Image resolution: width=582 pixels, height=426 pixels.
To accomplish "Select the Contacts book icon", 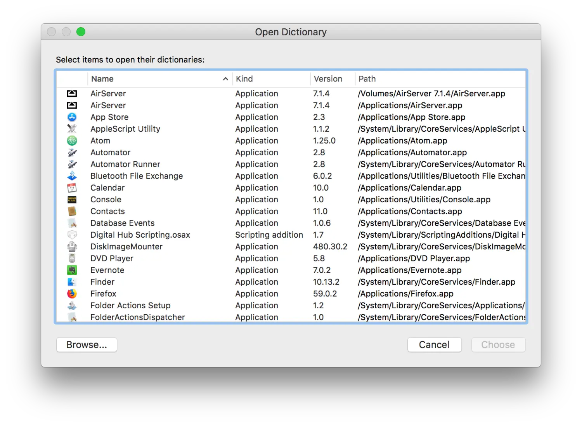I will point(72,211).
